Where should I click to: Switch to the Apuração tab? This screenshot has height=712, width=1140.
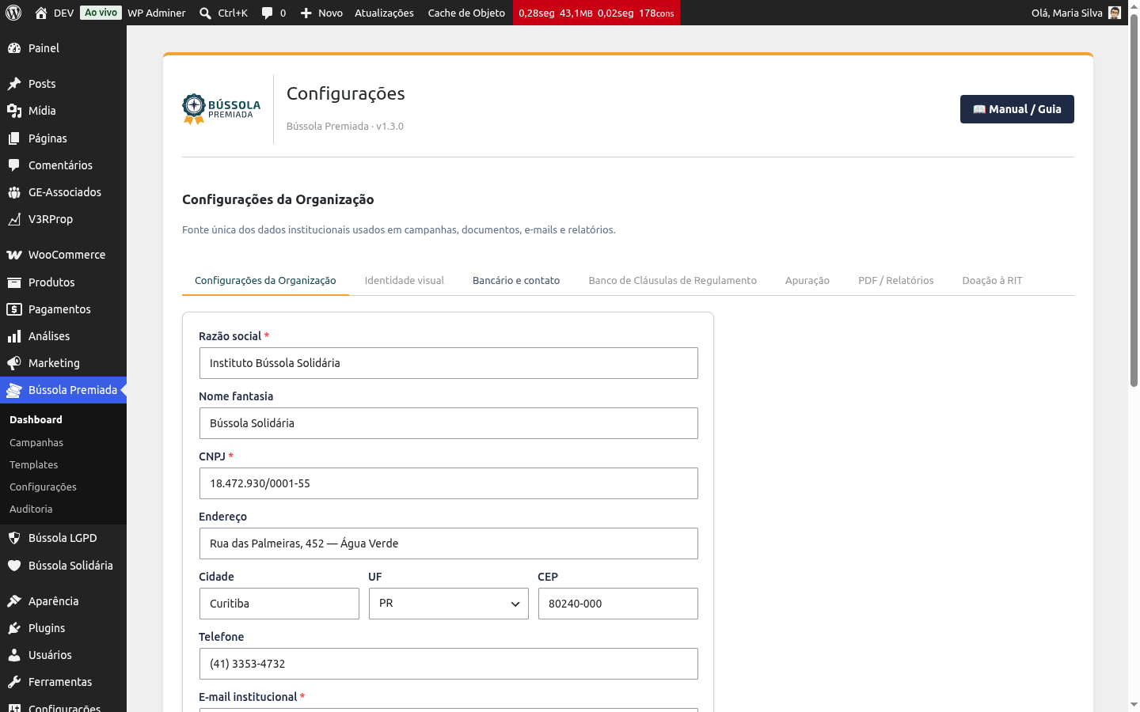click(x=807, y=281)
